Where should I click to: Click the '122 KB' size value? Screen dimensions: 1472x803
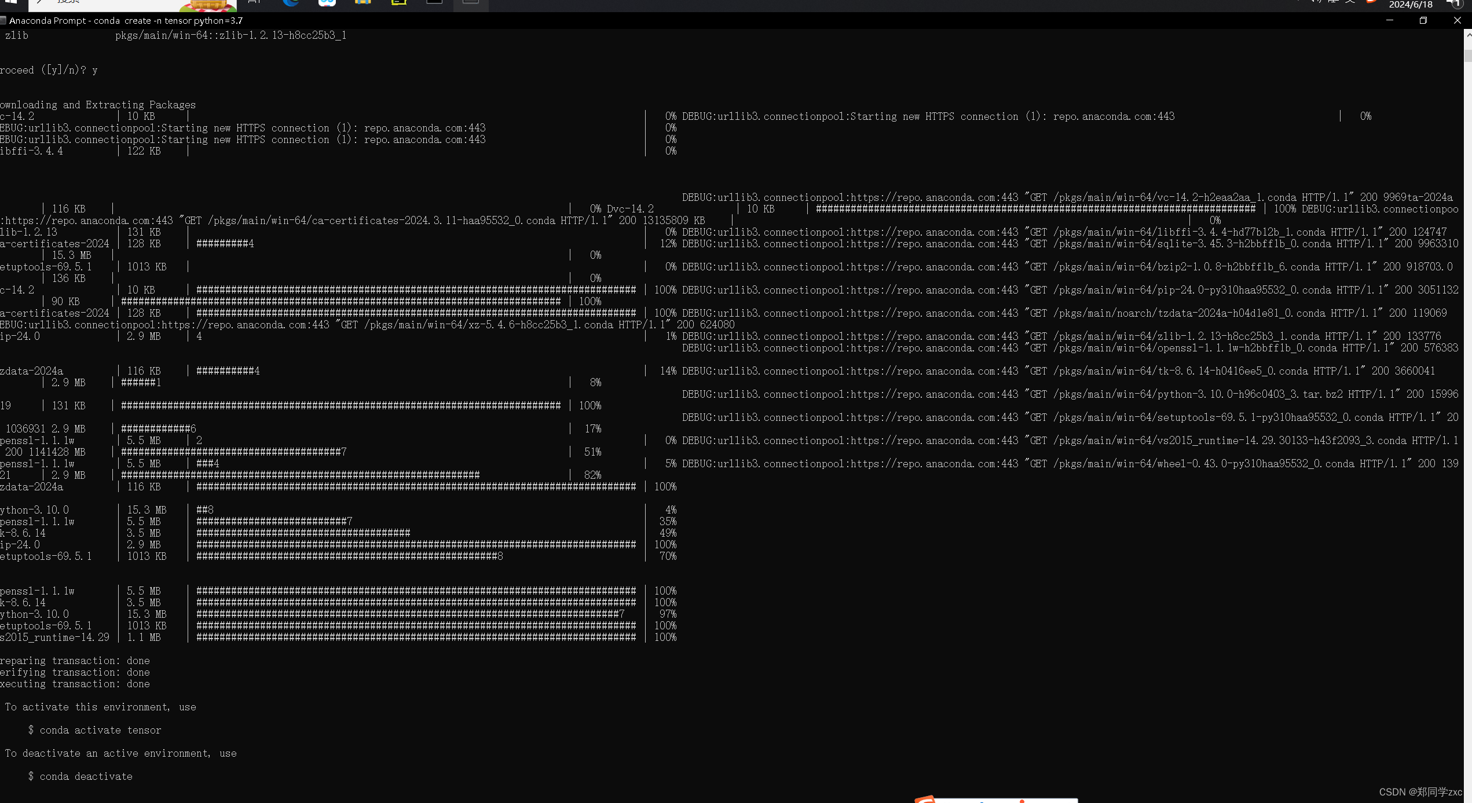tap(144, 151)
